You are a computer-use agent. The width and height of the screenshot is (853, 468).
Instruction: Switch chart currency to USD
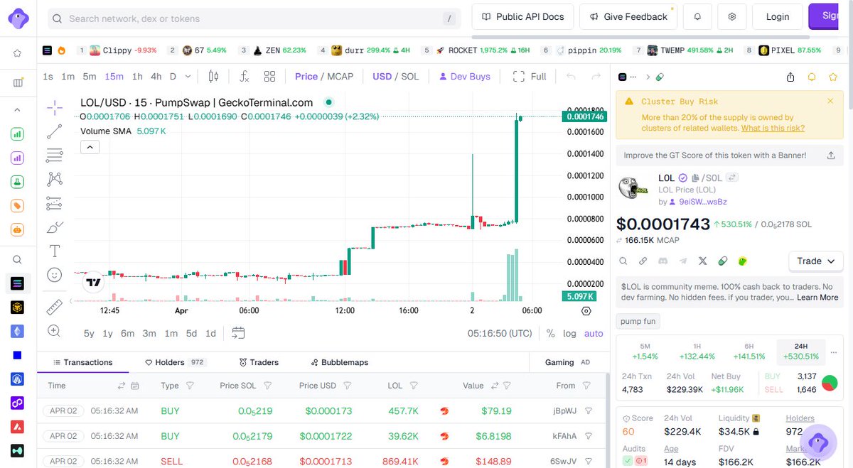[x=382, y=76]
